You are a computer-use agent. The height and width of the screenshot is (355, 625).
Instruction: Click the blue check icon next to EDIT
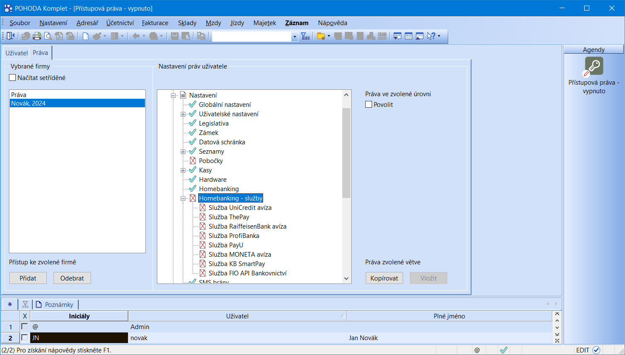[x=596, y=350]
